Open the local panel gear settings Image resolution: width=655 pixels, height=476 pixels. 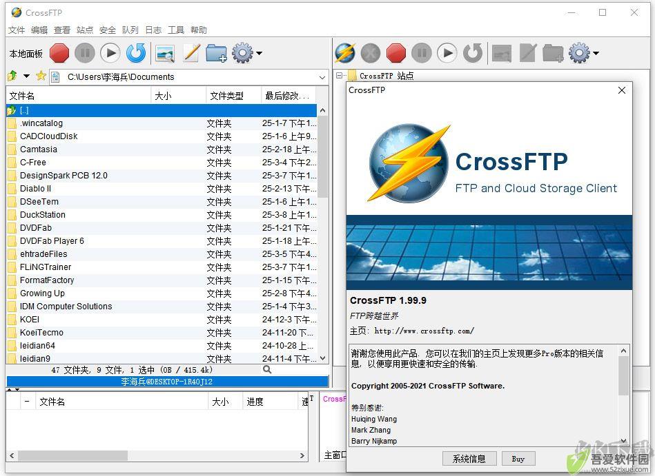pos(243,53)
